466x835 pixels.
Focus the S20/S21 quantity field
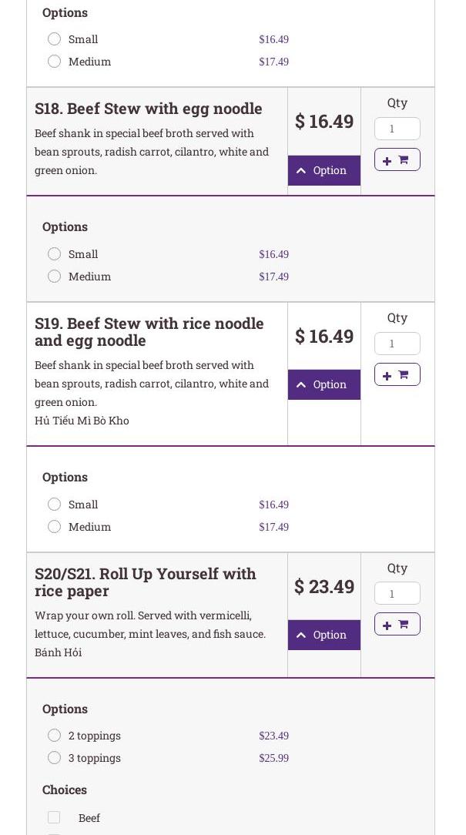pyautogui.click(x=397, y=593)
